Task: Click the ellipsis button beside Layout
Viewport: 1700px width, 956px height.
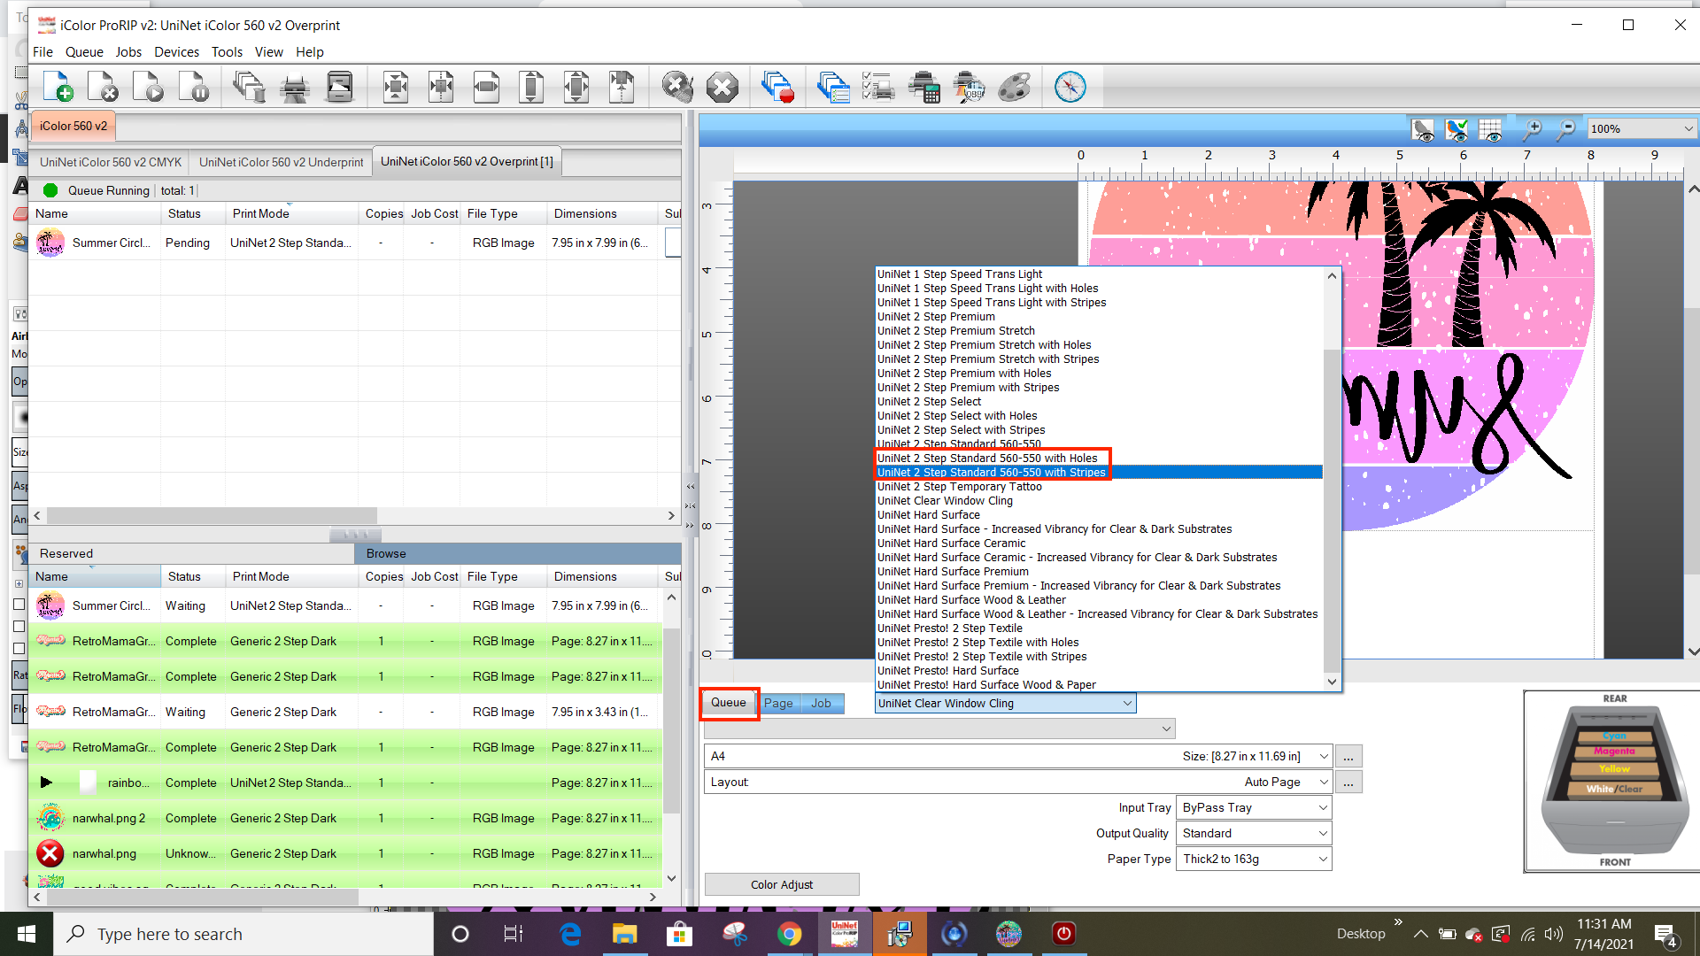Action: point(1348,782)
